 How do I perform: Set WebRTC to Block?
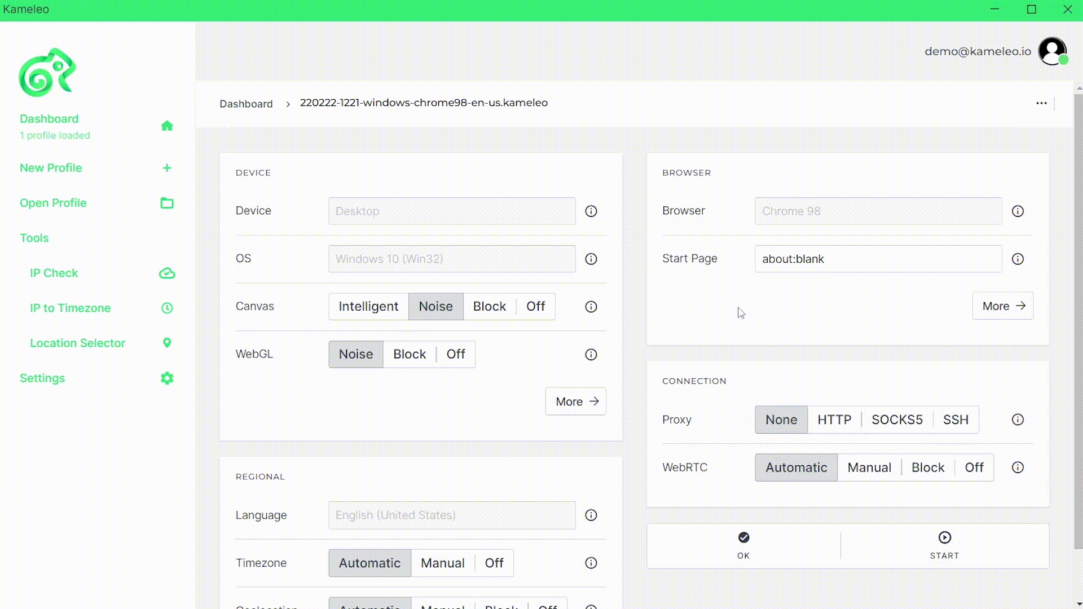click(x=928, y=467)
